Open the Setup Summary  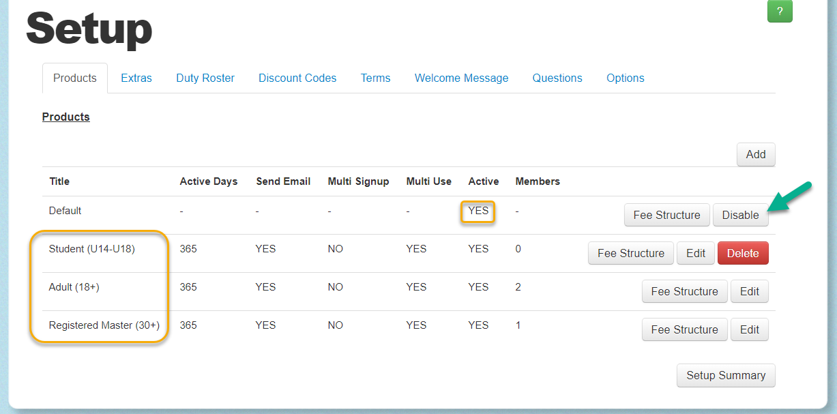(x=726, y=375)
